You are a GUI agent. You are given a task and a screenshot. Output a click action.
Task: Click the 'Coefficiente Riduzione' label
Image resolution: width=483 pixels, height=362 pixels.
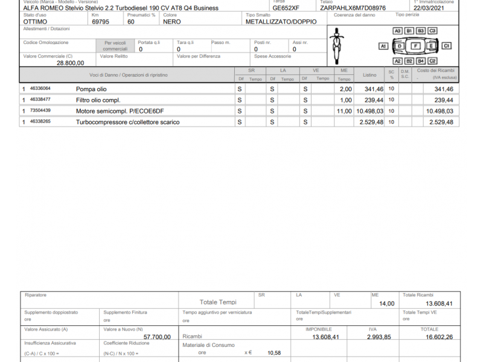point(126,343)
